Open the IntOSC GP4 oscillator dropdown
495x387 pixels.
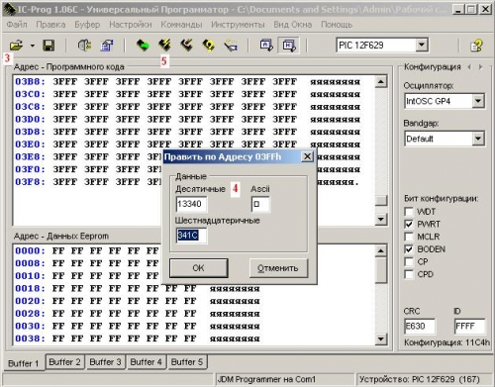click(x=478, y=101)
